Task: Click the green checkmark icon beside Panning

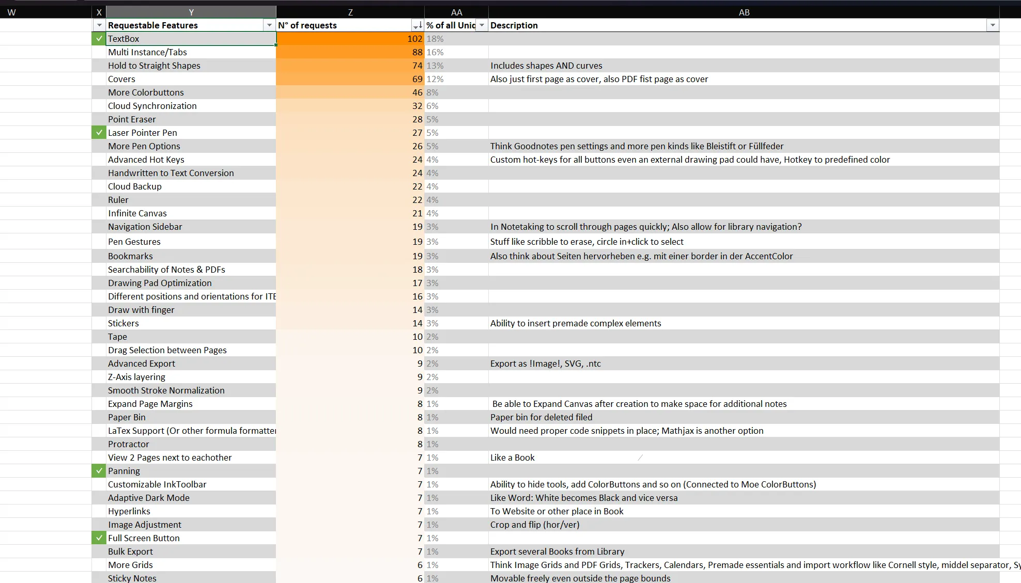Action: [99, 471]
